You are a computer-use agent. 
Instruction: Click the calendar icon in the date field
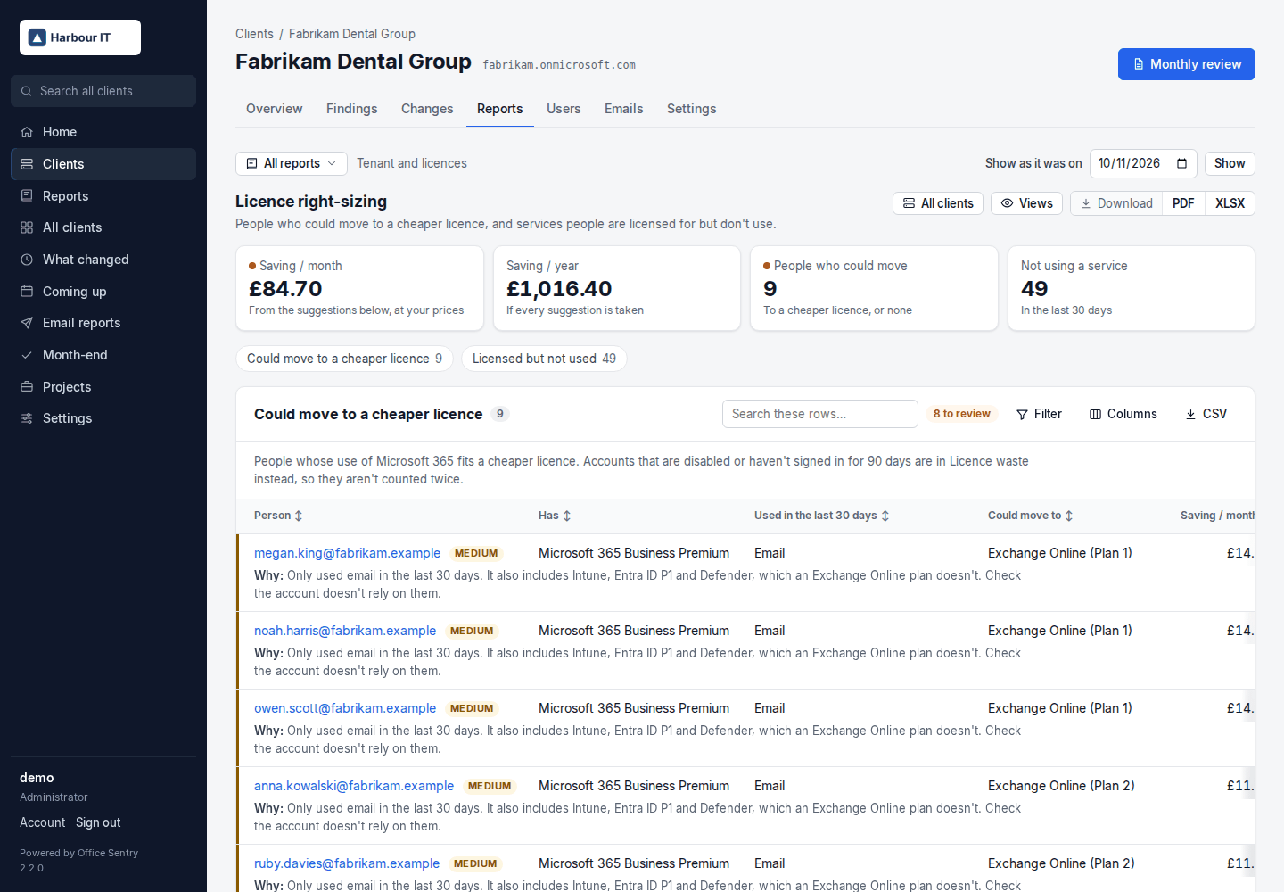point(1181,163)
